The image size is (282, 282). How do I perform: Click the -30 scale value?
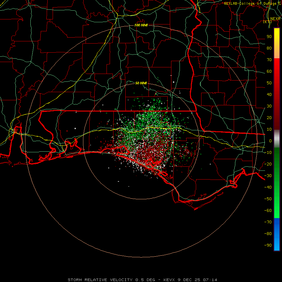(268, 176)
